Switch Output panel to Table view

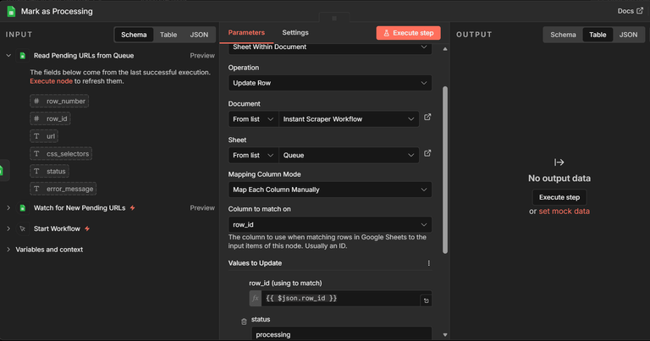tap(598, 35)
